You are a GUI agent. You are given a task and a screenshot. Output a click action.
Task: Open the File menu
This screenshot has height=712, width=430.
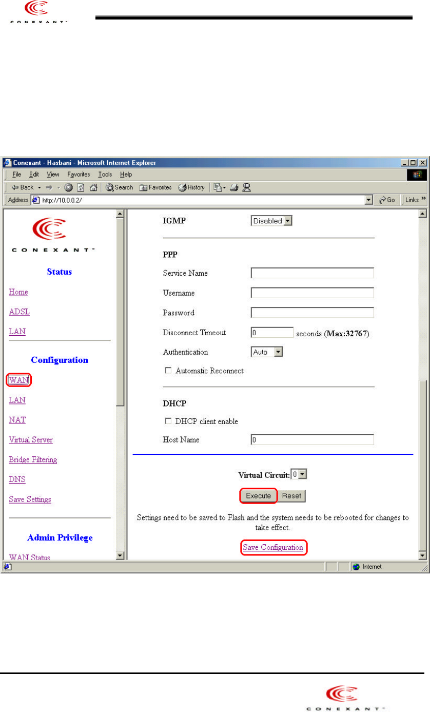tap(18, 175)
